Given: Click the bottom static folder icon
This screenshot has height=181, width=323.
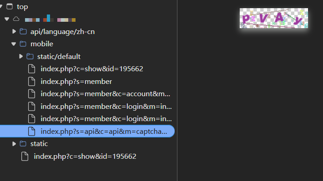Looking at the screenshot, I should click(23, 144).
